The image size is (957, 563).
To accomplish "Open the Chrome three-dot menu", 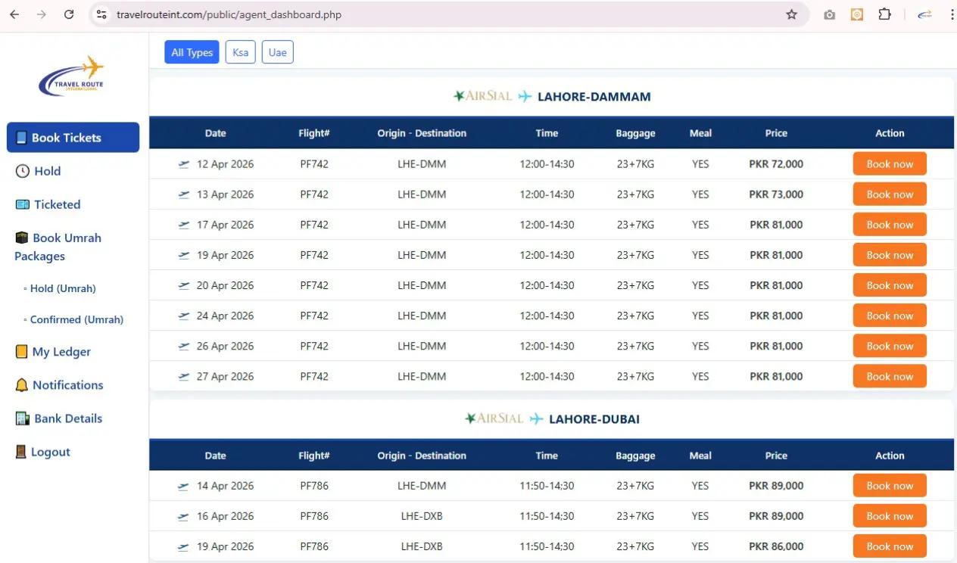I will click(x=952, y=14).
